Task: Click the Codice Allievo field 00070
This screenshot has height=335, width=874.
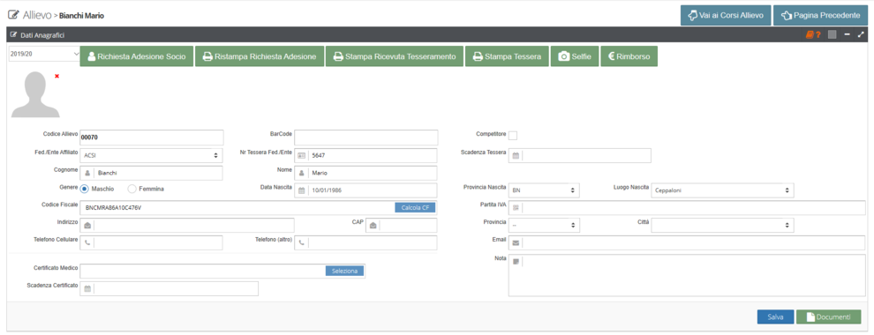Action: 152,137
